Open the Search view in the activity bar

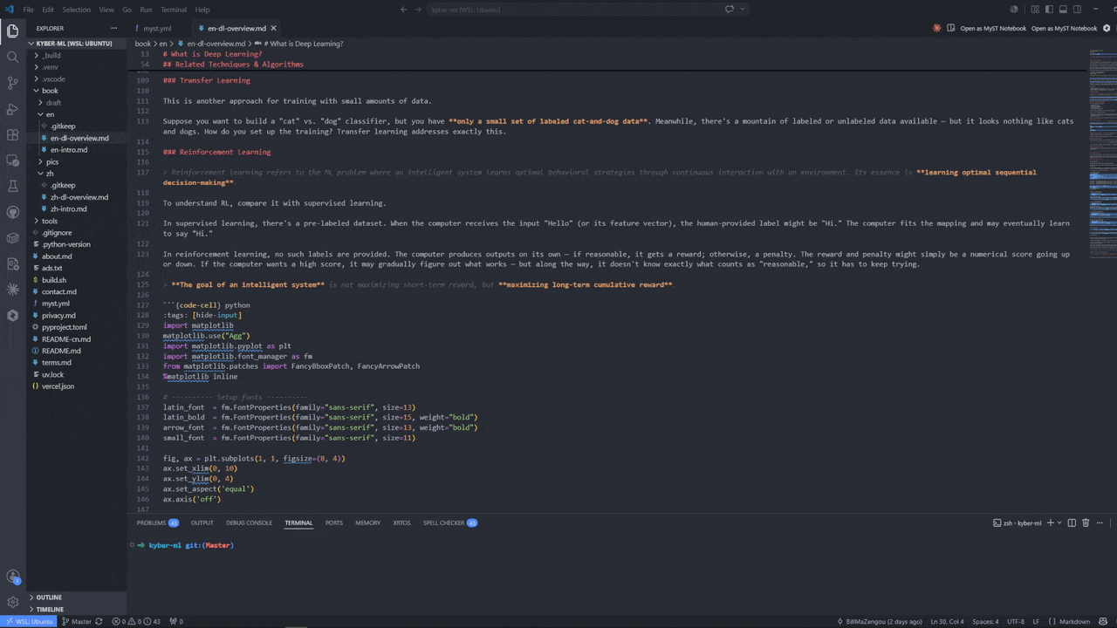coord(12,57)
